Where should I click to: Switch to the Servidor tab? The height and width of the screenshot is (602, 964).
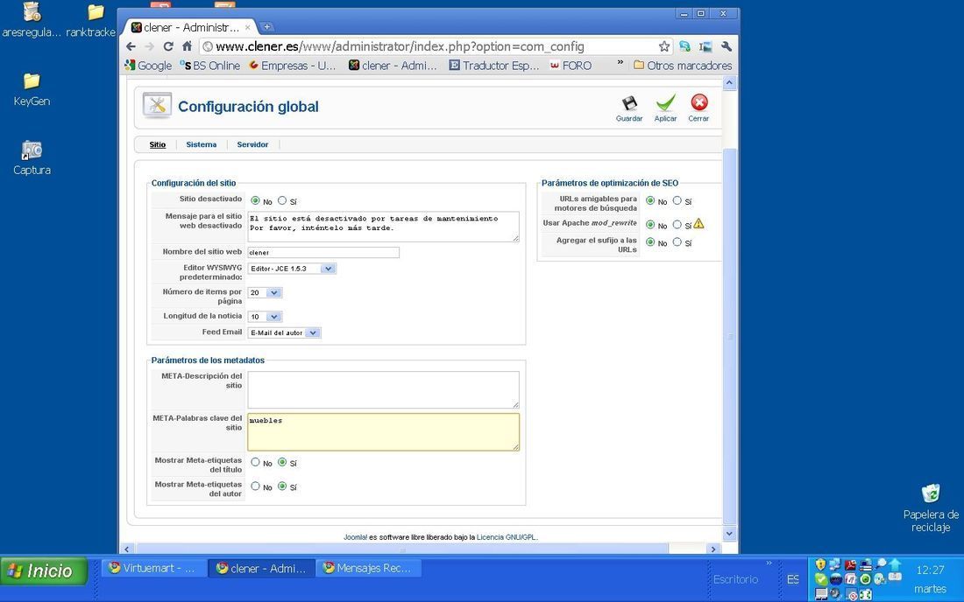(x=252, y=145)
